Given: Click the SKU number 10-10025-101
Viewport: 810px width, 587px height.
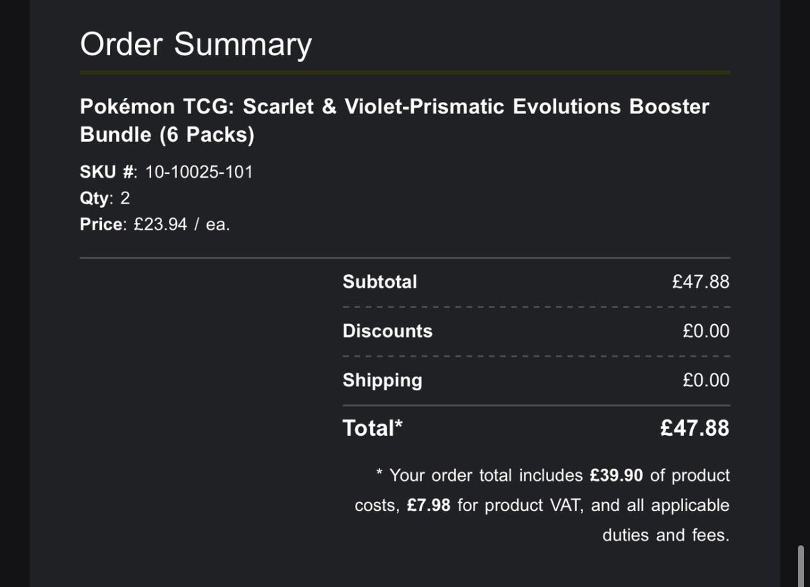Looking at the screenshot, I should coord(199,172).
